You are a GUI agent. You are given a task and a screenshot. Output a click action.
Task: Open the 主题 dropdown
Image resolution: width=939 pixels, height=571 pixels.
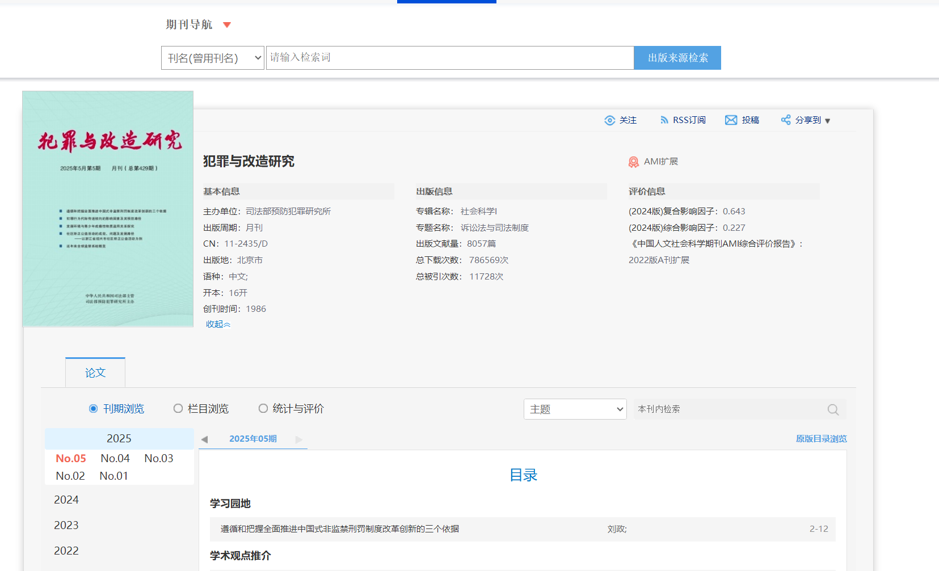pos(575,409)
